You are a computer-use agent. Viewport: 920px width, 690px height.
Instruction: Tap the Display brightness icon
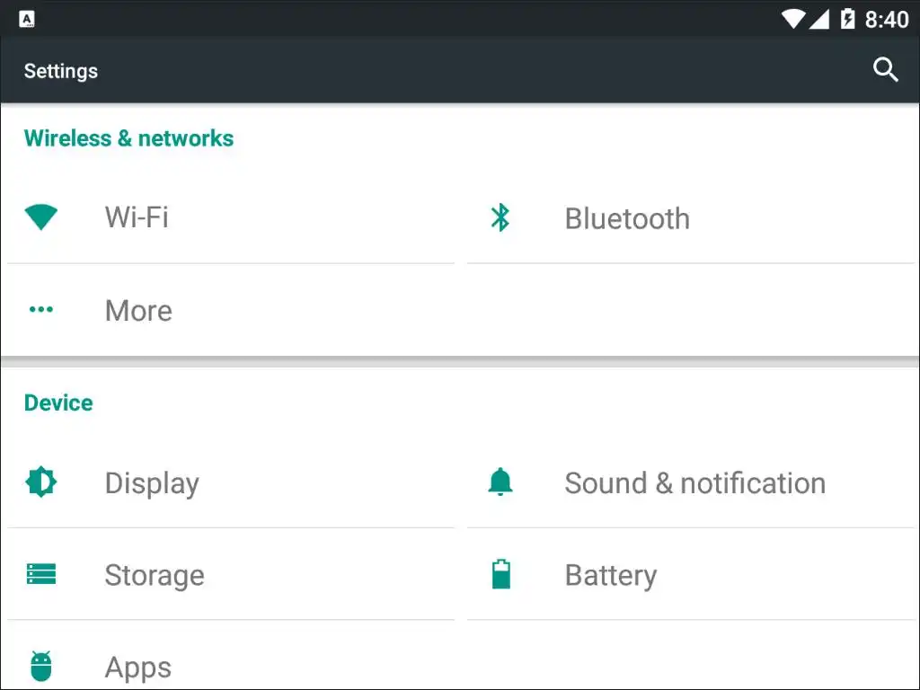(x=41, y=482)
